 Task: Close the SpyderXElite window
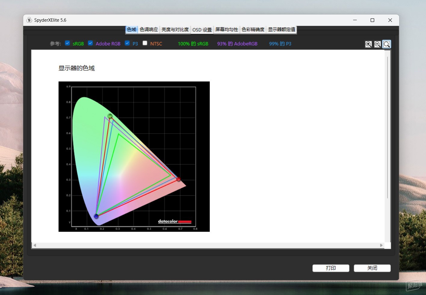(x=390, y=20)
